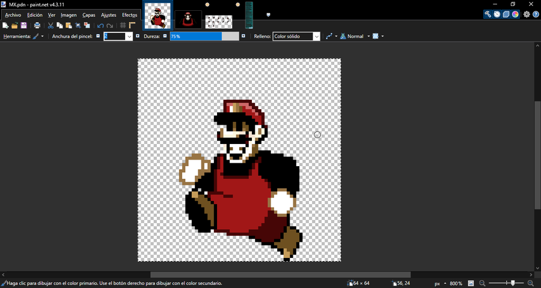
Task: Decrease the Dureza value with minus button
Action: [x=165, y=36]
